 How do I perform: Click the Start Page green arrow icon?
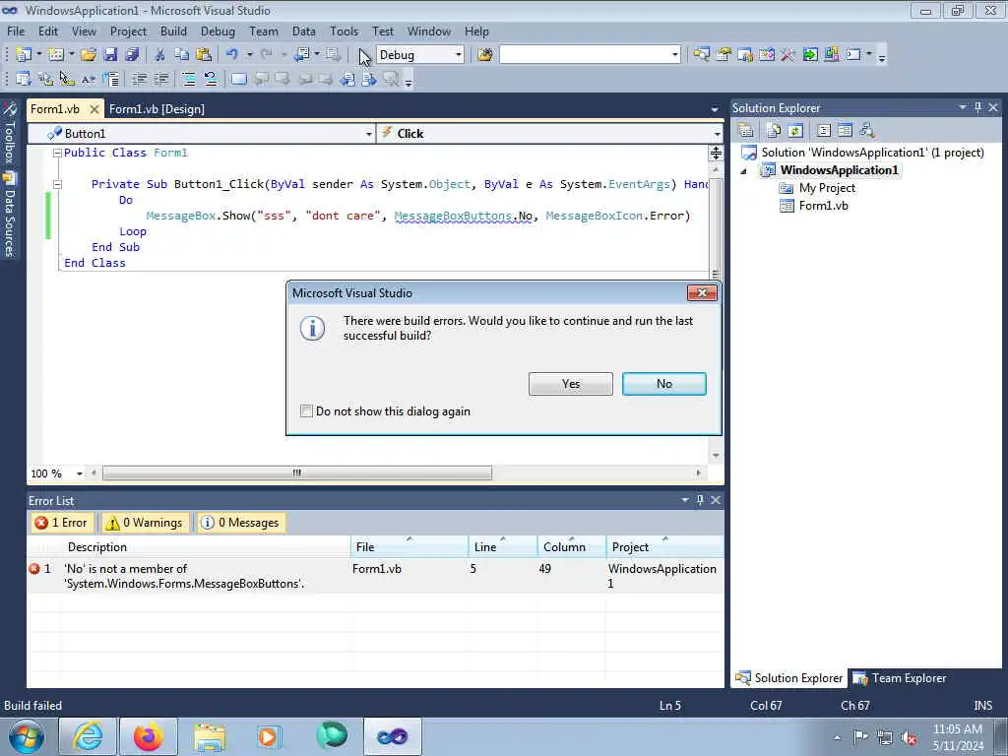pyautogui.click(x=810, y=55)
